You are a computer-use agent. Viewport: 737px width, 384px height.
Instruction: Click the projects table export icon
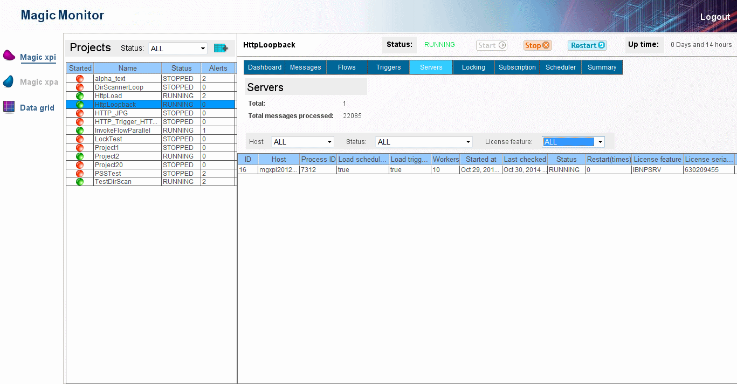pos(221,48)
